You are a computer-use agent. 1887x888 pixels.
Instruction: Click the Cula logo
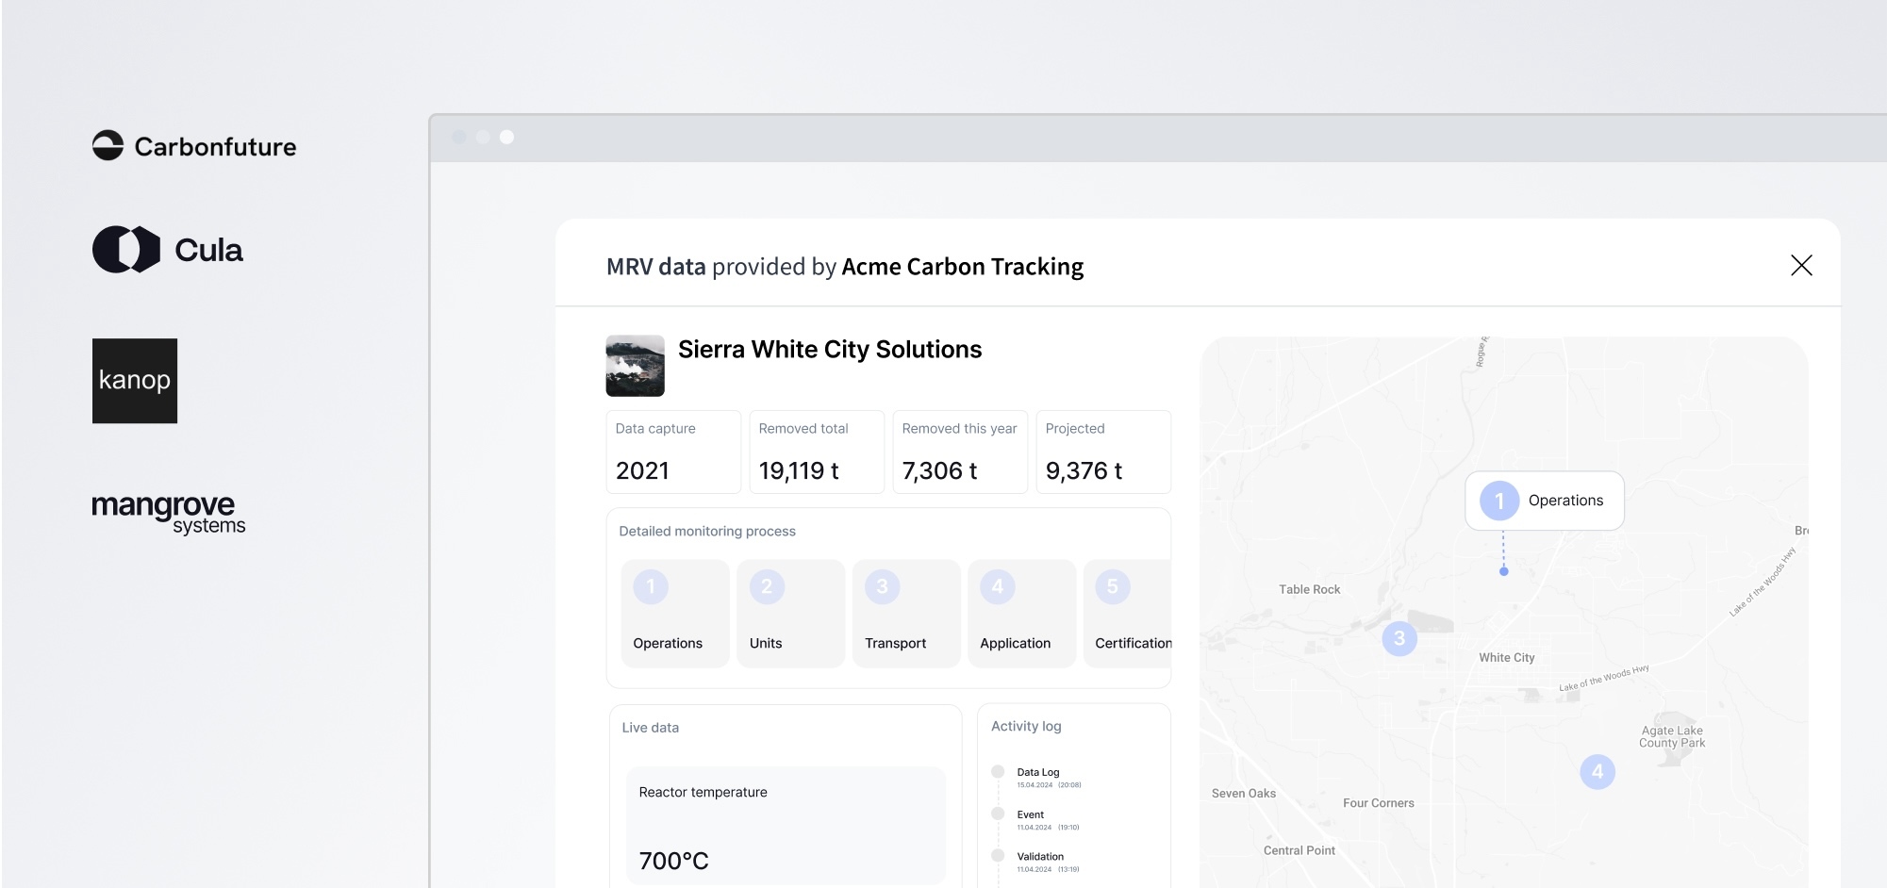point(168,250)
